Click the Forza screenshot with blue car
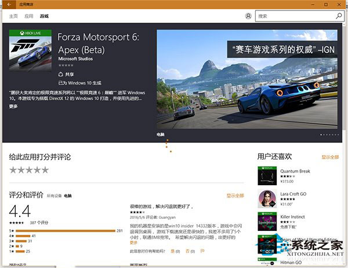Image resolution: width=348 pixels, height=268 pixels. point(247,79)
